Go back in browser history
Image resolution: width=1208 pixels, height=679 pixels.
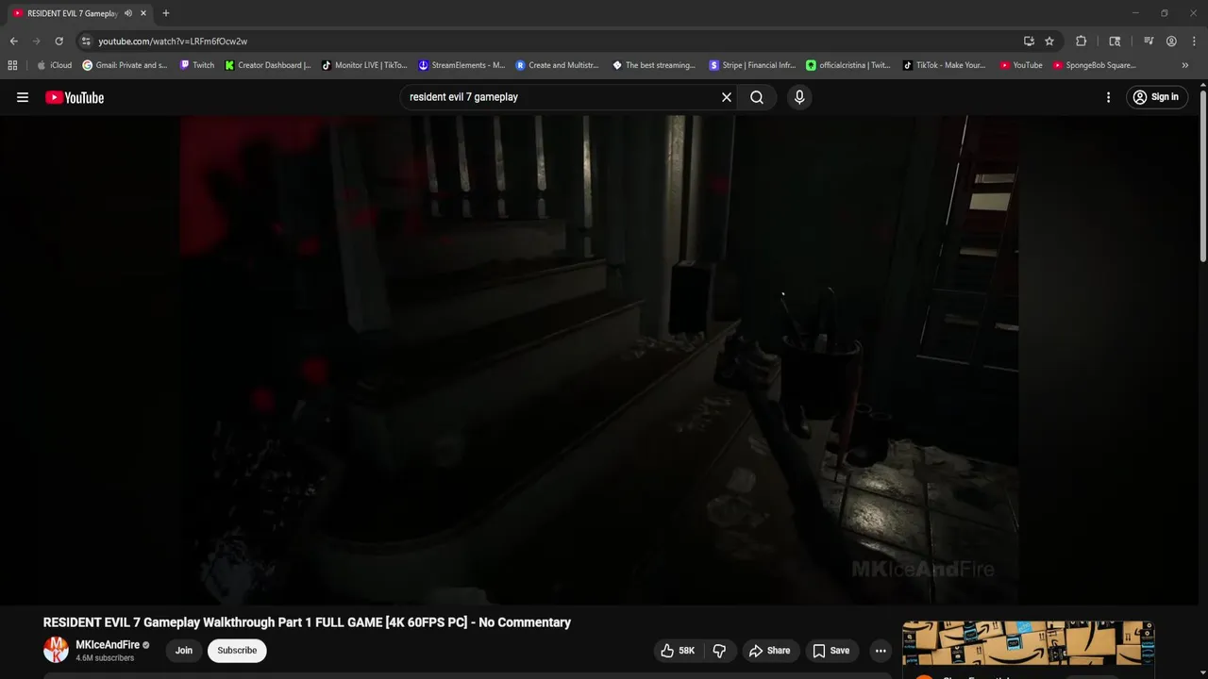coord(13,41)
